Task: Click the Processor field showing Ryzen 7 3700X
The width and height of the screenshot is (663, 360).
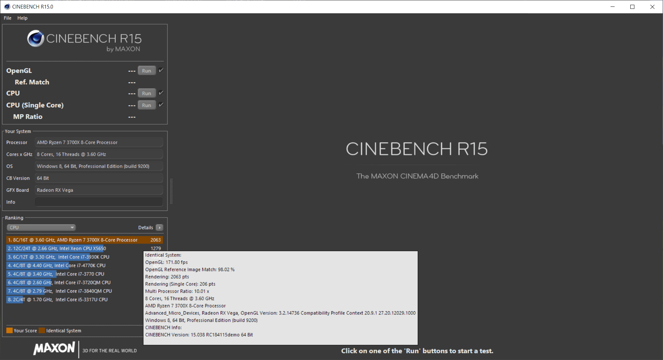Action: tap(99, 142)
